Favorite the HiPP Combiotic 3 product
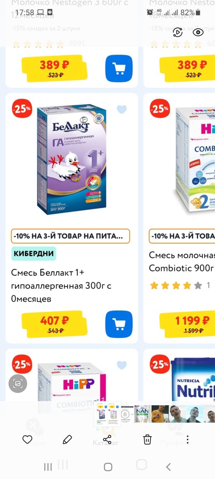215x479 pixels. [x=122, y=365]
